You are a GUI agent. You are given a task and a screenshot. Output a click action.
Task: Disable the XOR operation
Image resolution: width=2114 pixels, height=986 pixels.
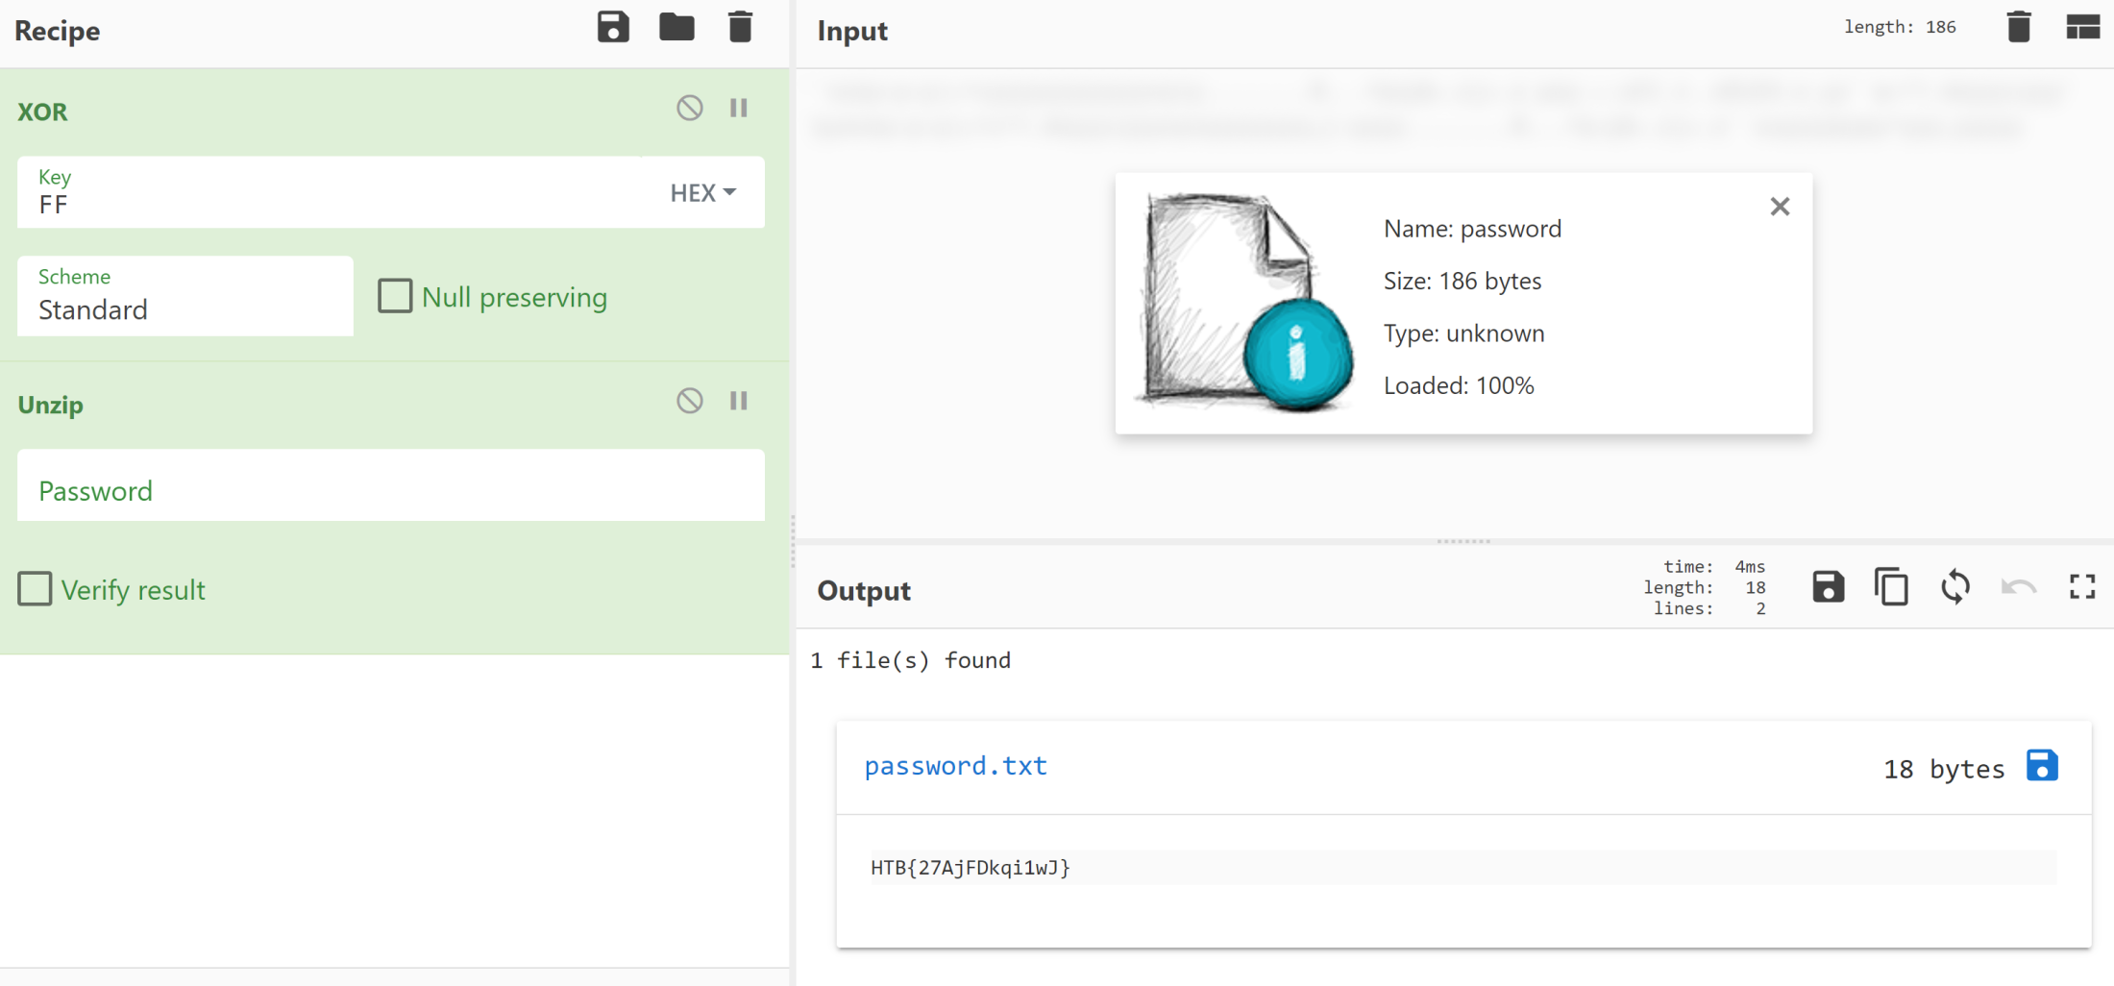[x=689, y=109]
